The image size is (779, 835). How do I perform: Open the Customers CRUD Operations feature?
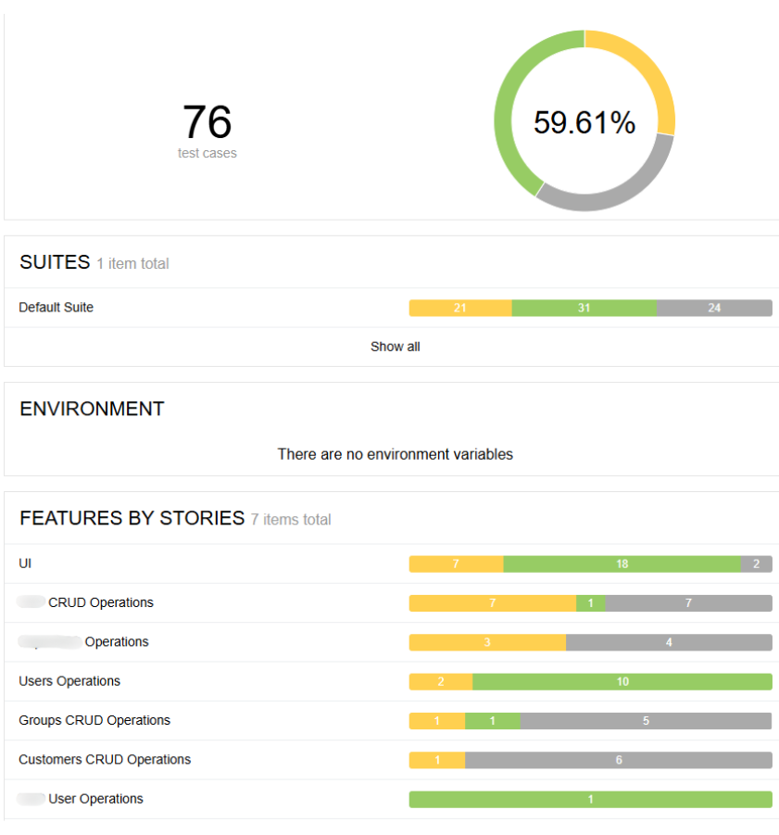[x=105, y=759]
